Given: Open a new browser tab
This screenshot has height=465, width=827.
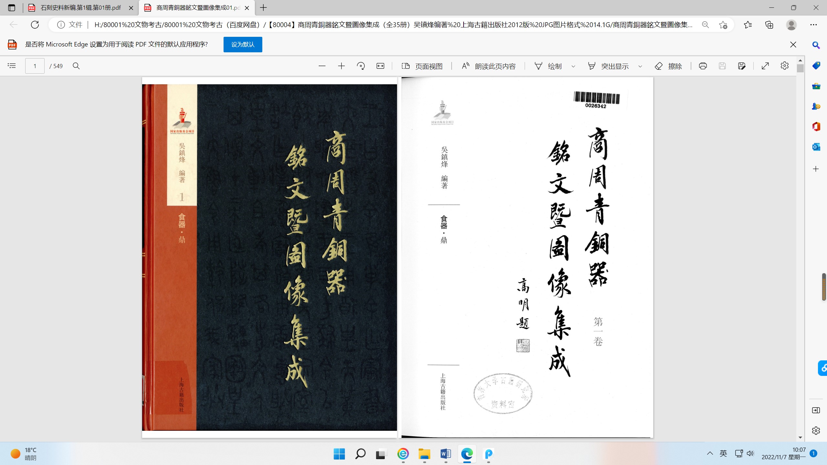Looking at the screenshot, I should point(263,8).
